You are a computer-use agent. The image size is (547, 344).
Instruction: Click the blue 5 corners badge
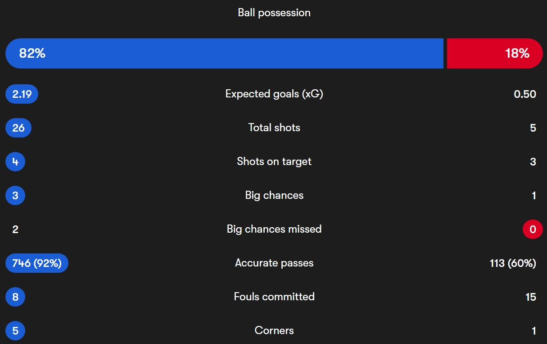point(15,331)
